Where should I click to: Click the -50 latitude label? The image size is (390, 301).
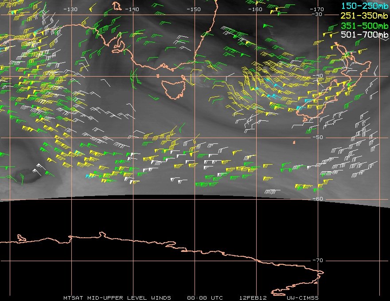coord(318,137)
